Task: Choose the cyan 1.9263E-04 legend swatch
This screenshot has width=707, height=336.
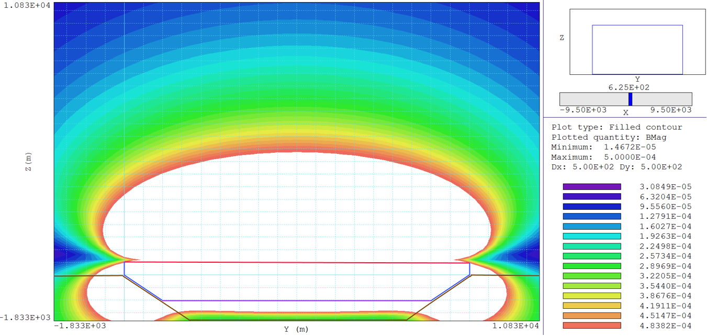Action: pyautogui.click(x=592, y=237)
